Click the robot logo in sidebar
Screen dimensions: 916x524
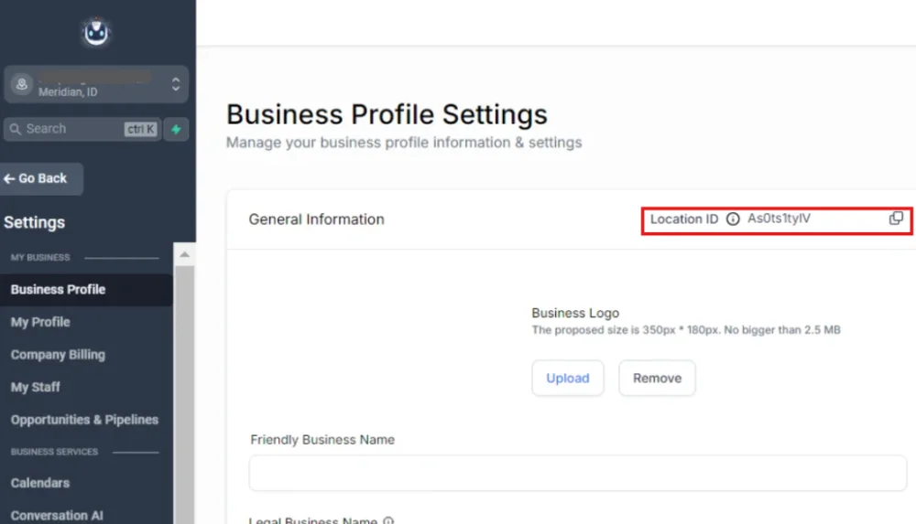pos(96,34)
